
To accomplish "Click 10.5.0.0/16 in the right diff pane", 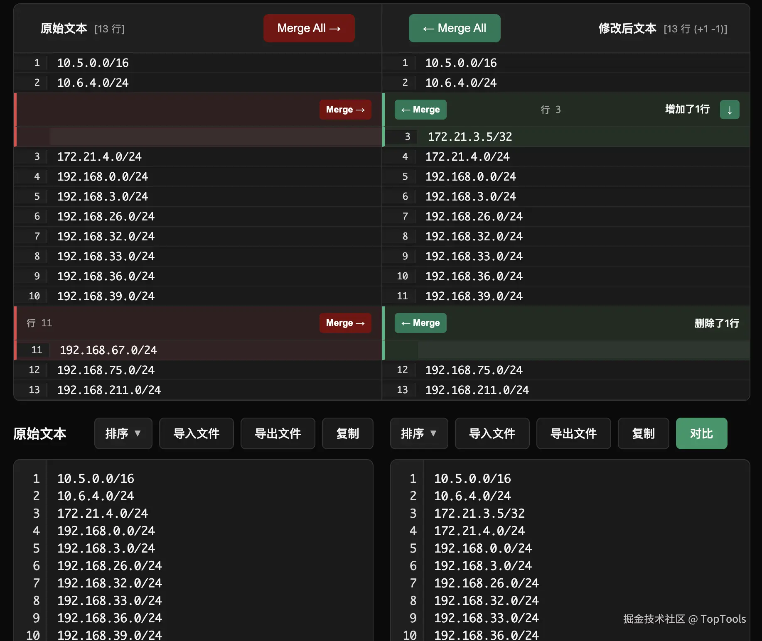I will click(x=461, y=63).
